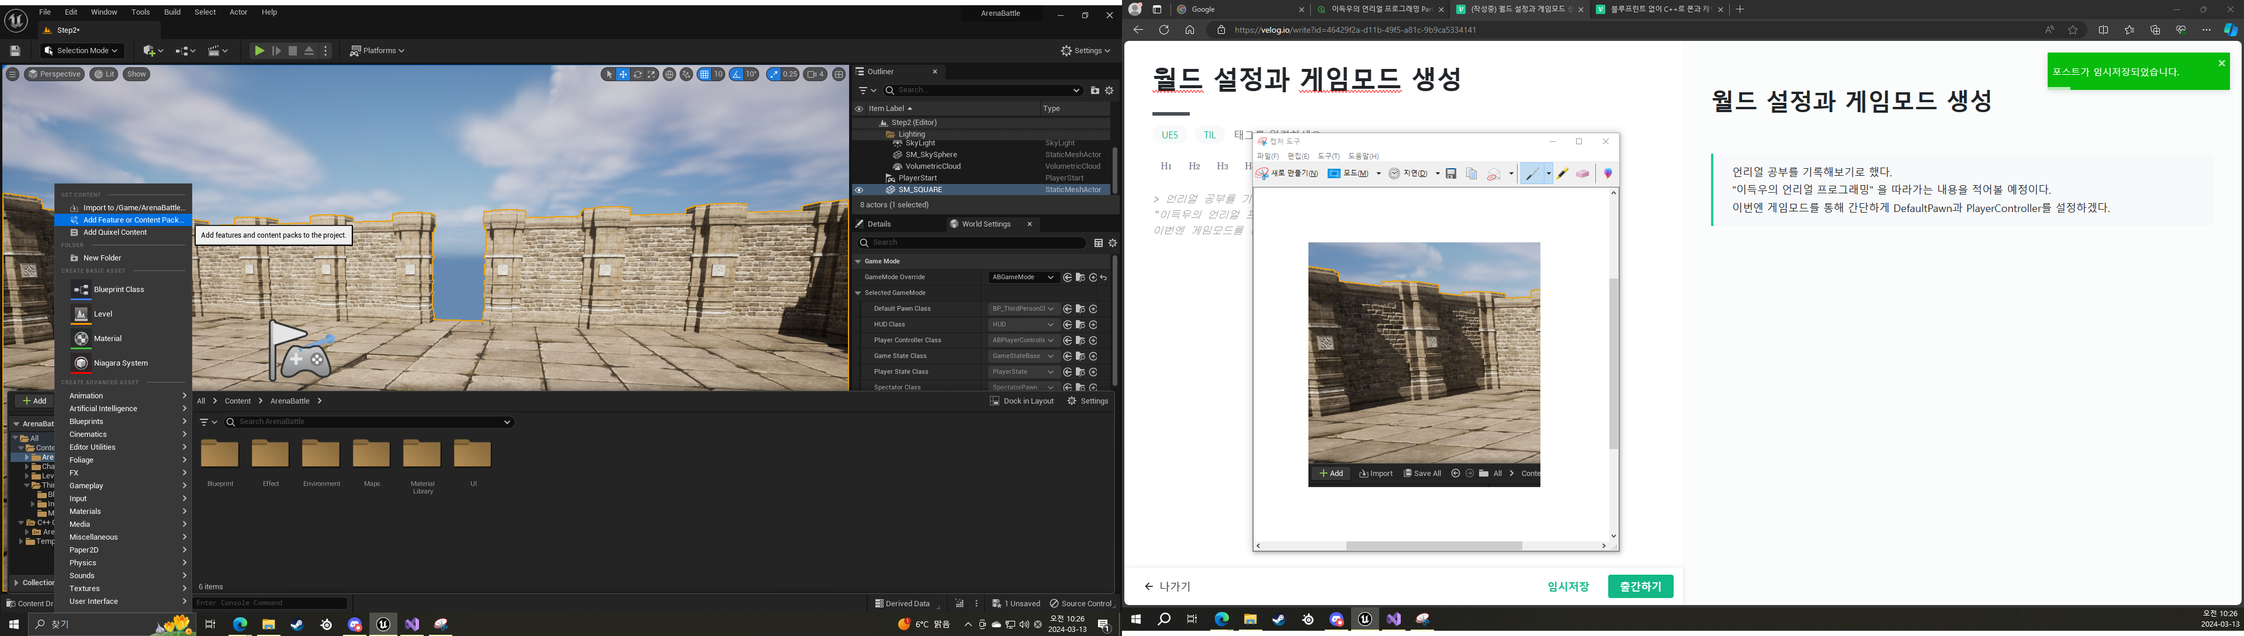Open the add content cube-plus icon
The image size is (2244, 636).
[x=153, y=51]
